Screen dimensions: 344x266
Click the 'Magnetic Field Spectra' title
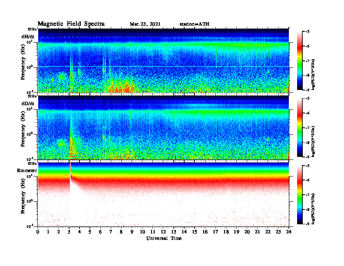(x=71, y=24)
